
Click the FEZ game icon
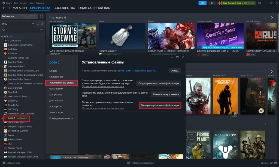(x=5, y=144)
